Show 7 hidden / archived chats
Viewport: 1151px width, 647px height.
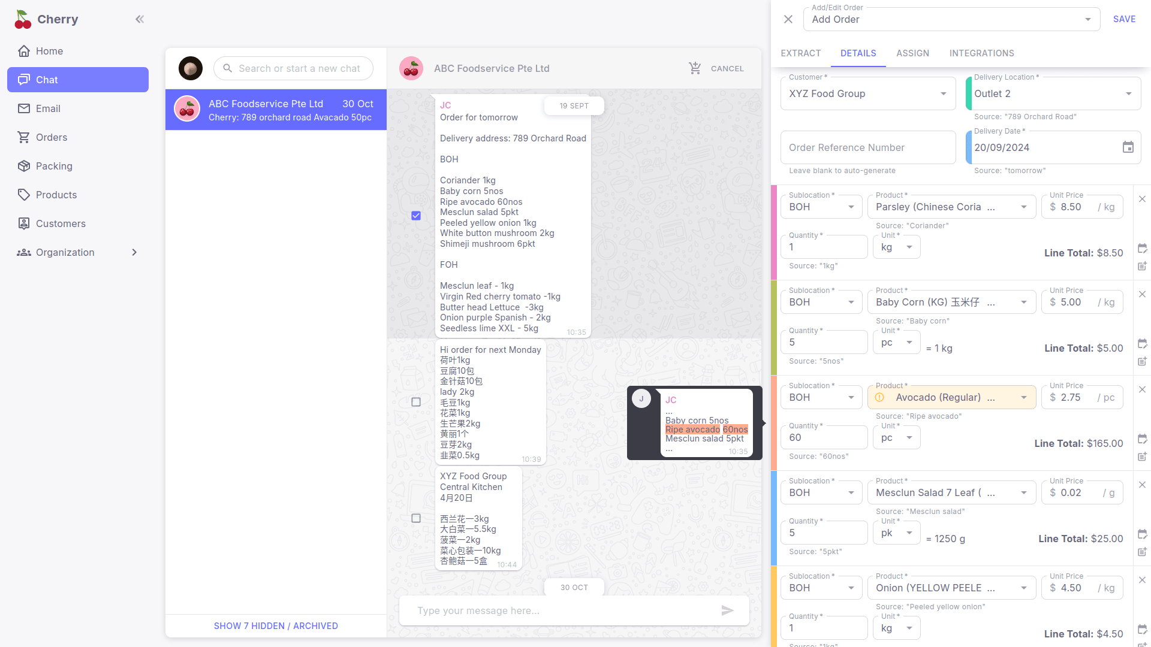pos(276,625)
